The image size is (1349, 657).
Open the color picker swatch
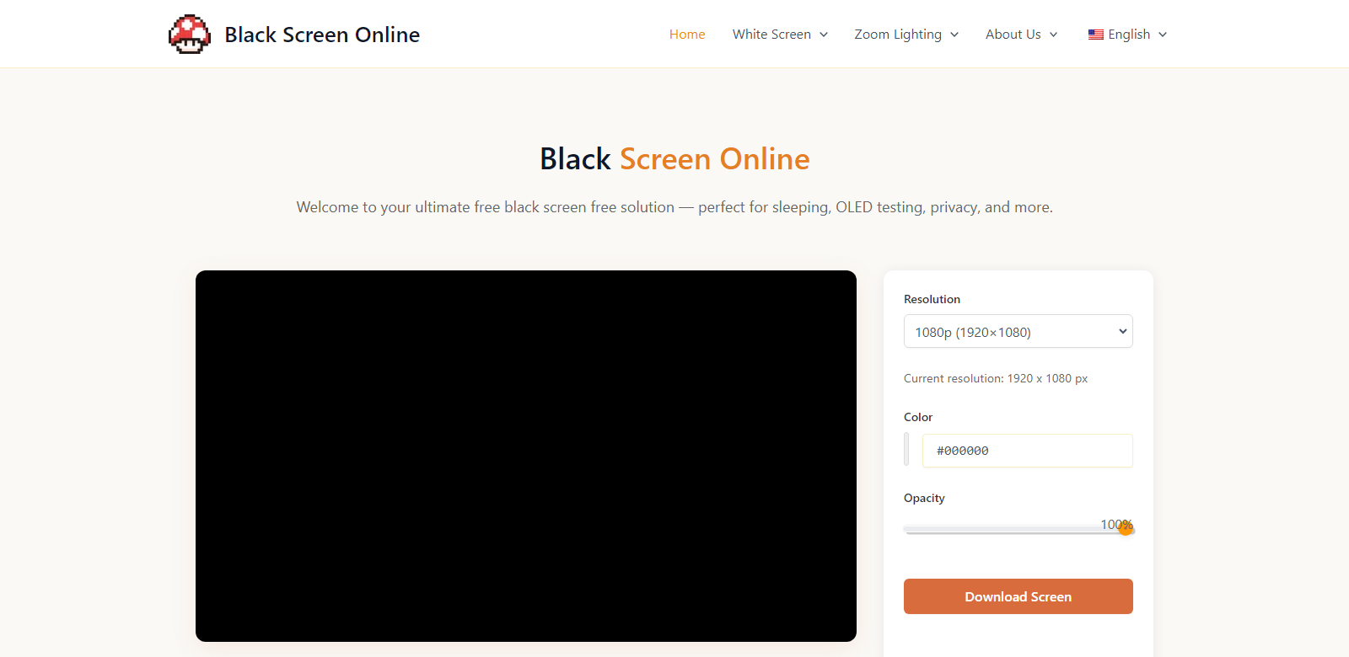906,450
